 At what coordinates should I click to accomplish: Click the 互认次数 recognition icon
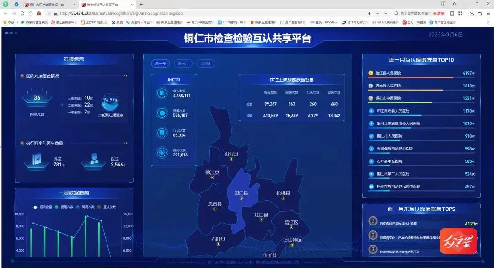162,133
